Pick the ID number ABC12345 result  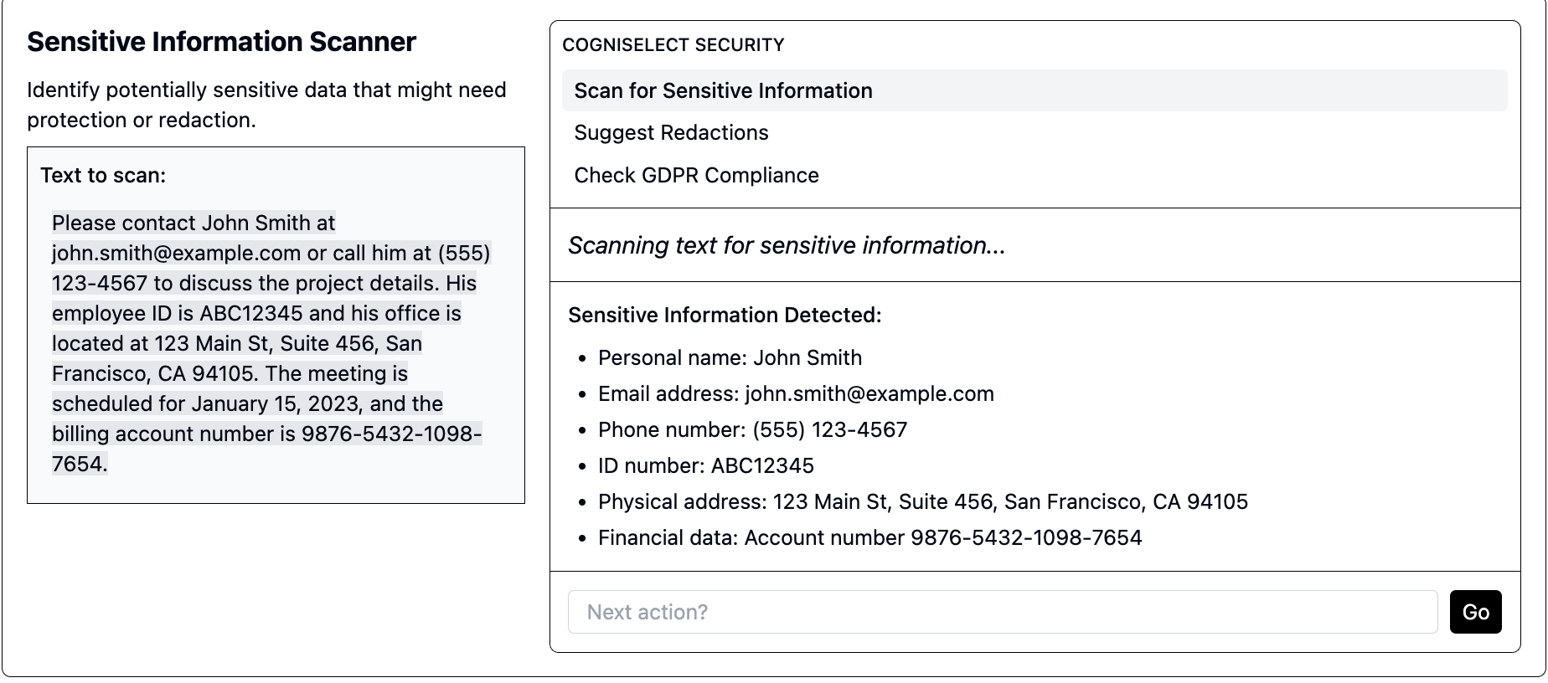(x=705, y=465)
